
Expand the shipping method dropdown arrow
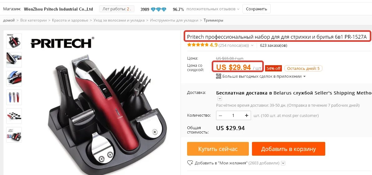[x=220, y=99]
